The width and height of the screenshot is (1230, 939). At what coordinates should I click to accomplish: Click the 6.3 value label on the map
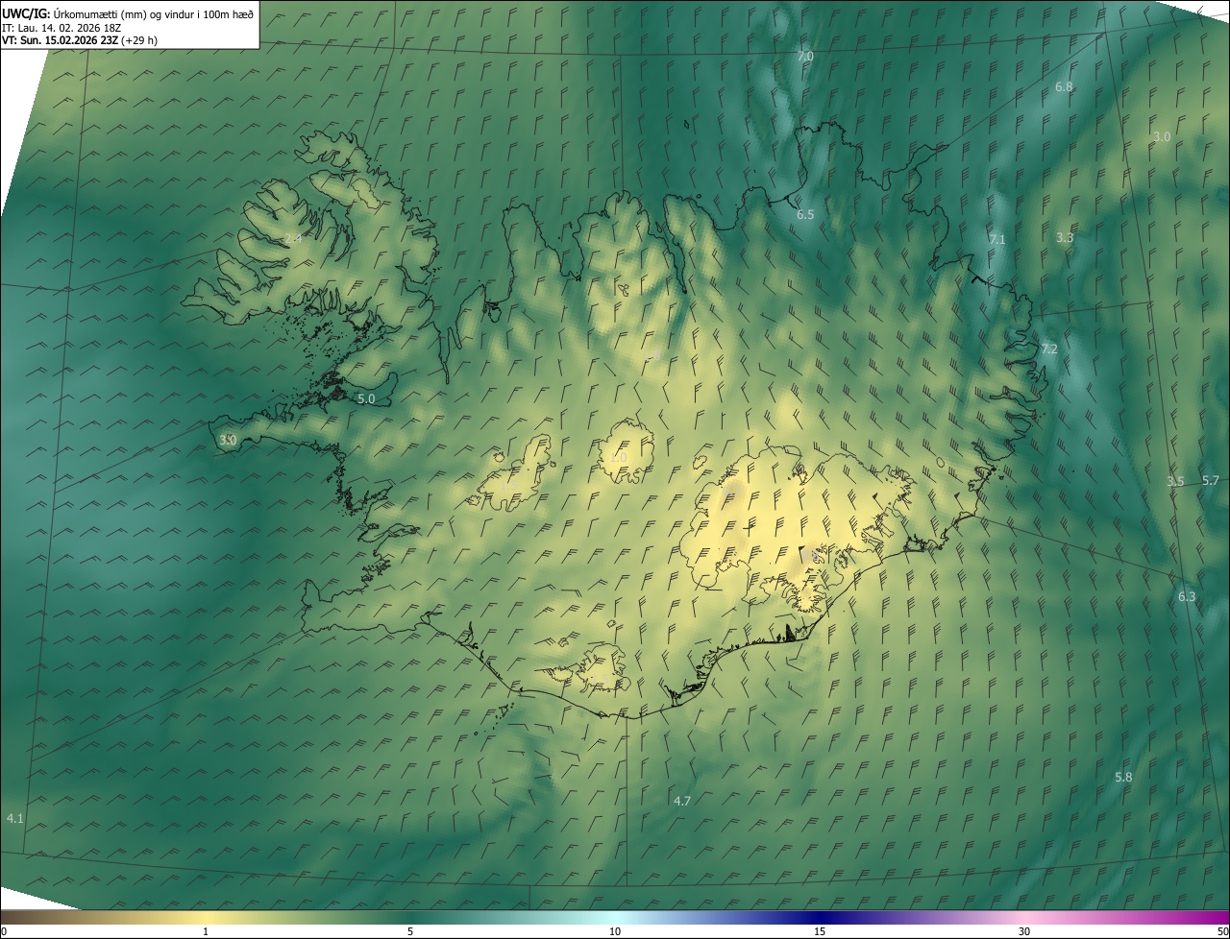click(x=1187, y=597)
